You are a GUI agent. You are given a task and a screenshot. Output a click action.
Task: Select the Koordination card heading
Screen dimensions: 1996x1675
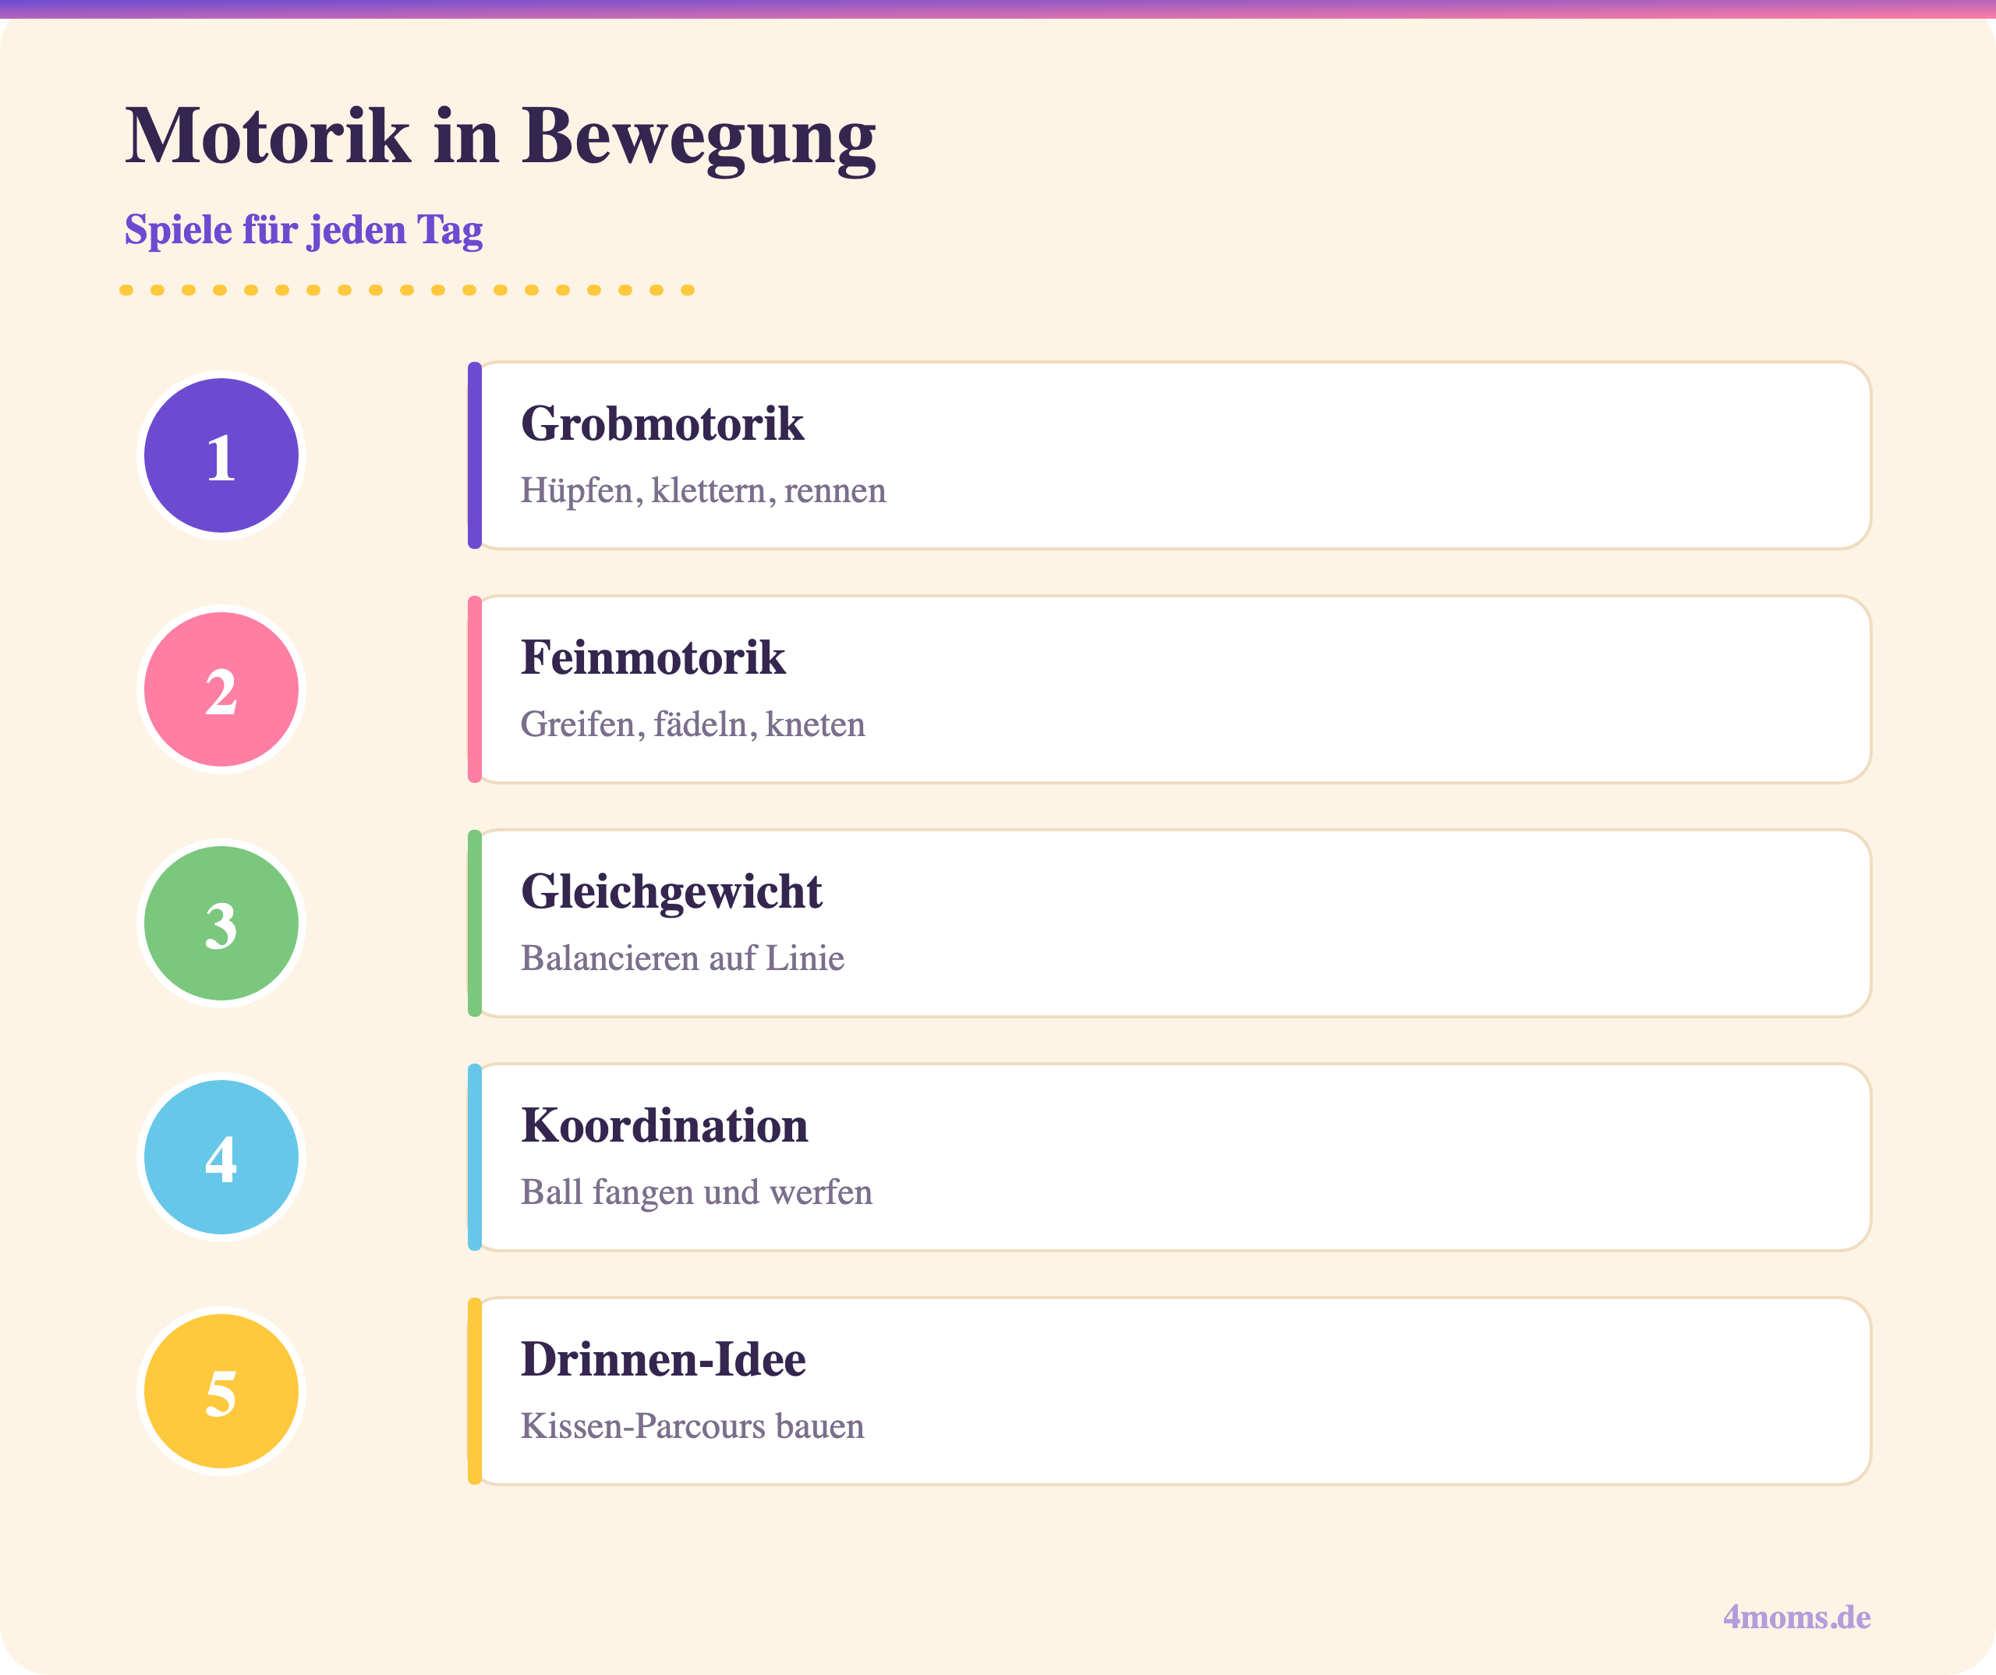pos(664,1125)
